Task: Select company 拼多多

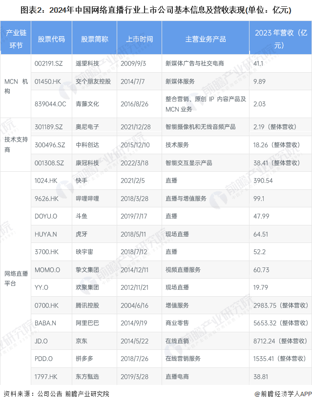Action: 84,359
